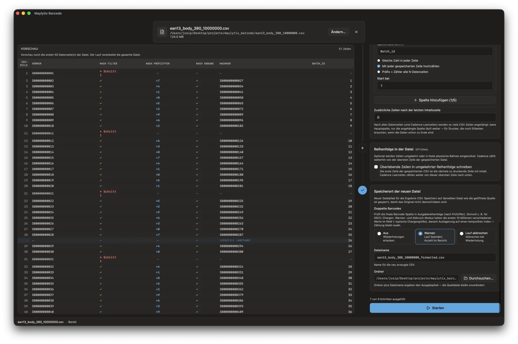The image size is (518, 344).
Task: Click the +9 check digit in row 380000000024
Action: point(158,212)
